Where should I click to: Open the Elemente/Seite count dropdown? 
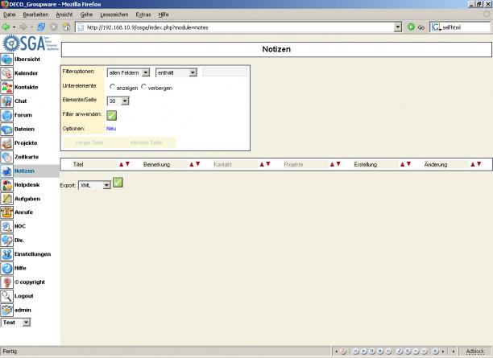point(118,101)
